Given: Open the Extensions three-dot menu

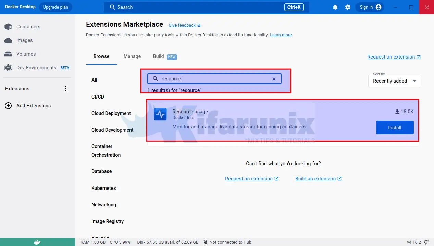Looking at the screenshot, I should point(65,89).
